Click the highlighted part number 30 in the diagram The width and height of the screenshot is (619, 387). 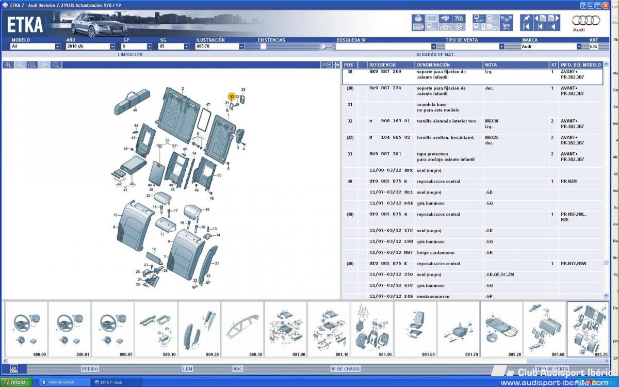(232, 96)
